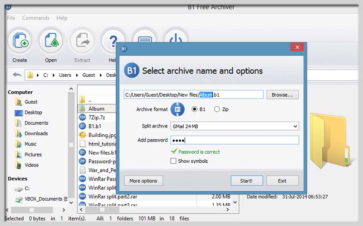
Task: Choose B1 archive format radio button
Action: pos(195,109)
